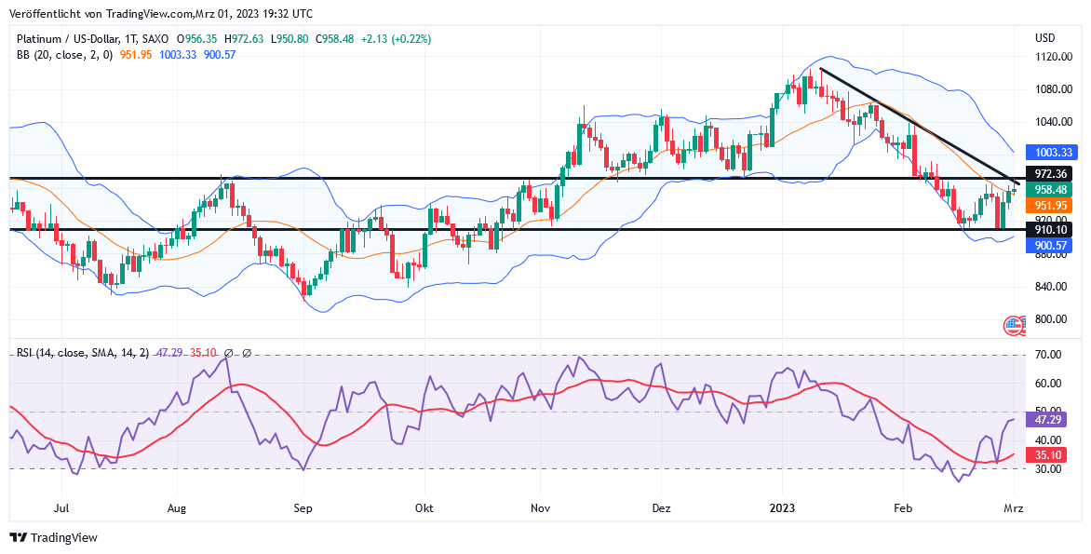This screenshot has width=1091, height=554.
Task: Open the RSI (14, close, SMA, 14, 2) legend
Action: pyautogui.click(x=82, y=353)
